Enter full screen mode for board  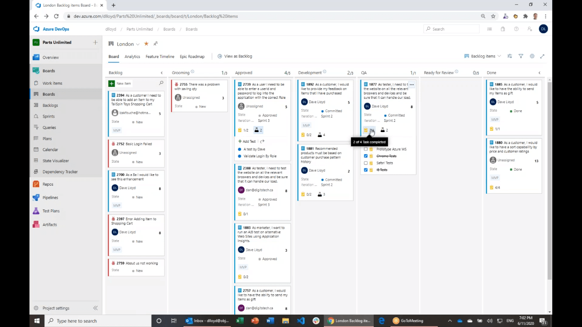tap(542, 56)
